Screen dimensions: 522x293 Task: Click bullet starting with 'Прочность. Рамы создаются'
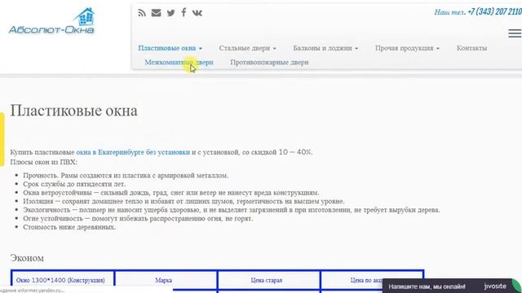click(x=126, y=176)
